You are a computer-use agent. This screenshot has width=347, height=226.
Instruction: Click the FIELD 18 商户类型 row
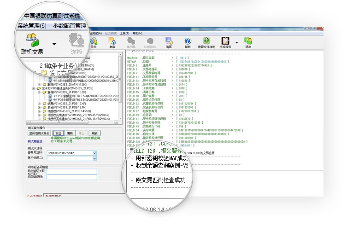157,96
